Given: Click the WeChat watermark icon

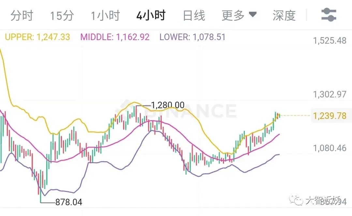Looking at the screenshot, I should click(296, 200).
